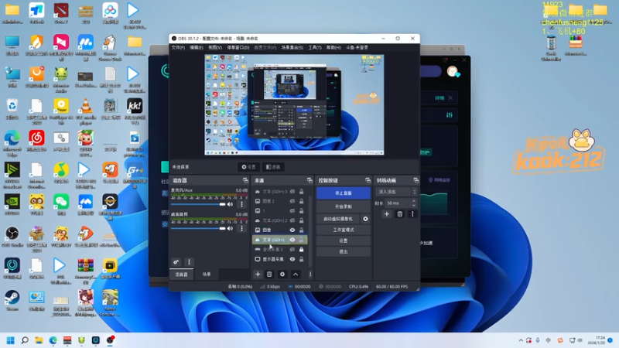Move selected source up with arrow
The width and height of the screenshot is (619, 348).
(296, 275)
